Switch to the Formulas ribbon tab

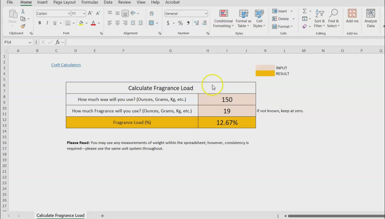point(90,2)
